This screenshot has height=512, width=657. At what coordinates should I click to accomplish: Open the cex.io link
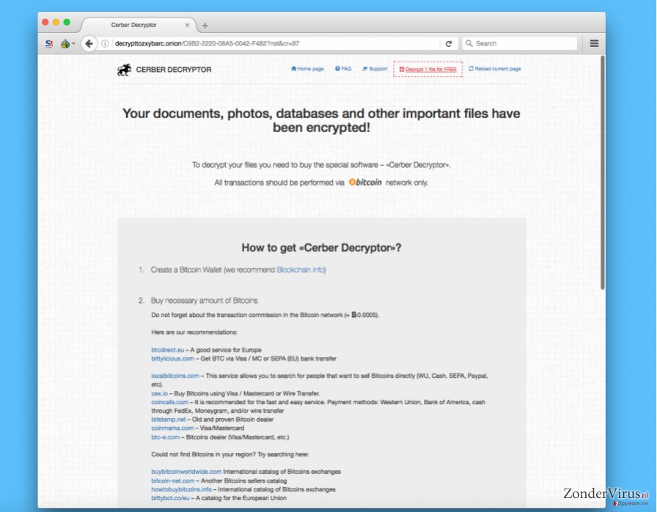click(x=159, y=393)
